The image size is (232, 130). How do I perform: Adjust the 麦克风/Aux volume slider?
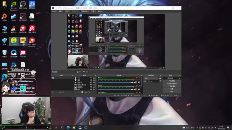[115, 82]
